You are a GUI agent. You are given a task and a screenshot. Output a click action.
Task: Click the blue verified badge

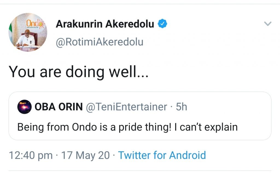click(x=163, y=24)
